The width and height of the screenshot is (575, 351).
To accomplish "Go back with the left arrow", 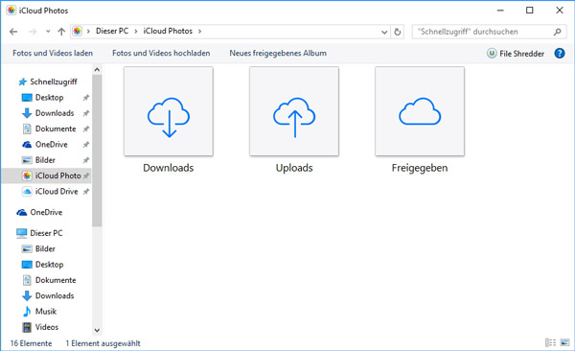I will pyautogui.click(x=13, y=32).
